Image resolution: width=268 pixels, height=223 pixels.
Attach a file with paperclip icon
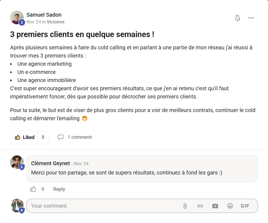pos(185,206)
